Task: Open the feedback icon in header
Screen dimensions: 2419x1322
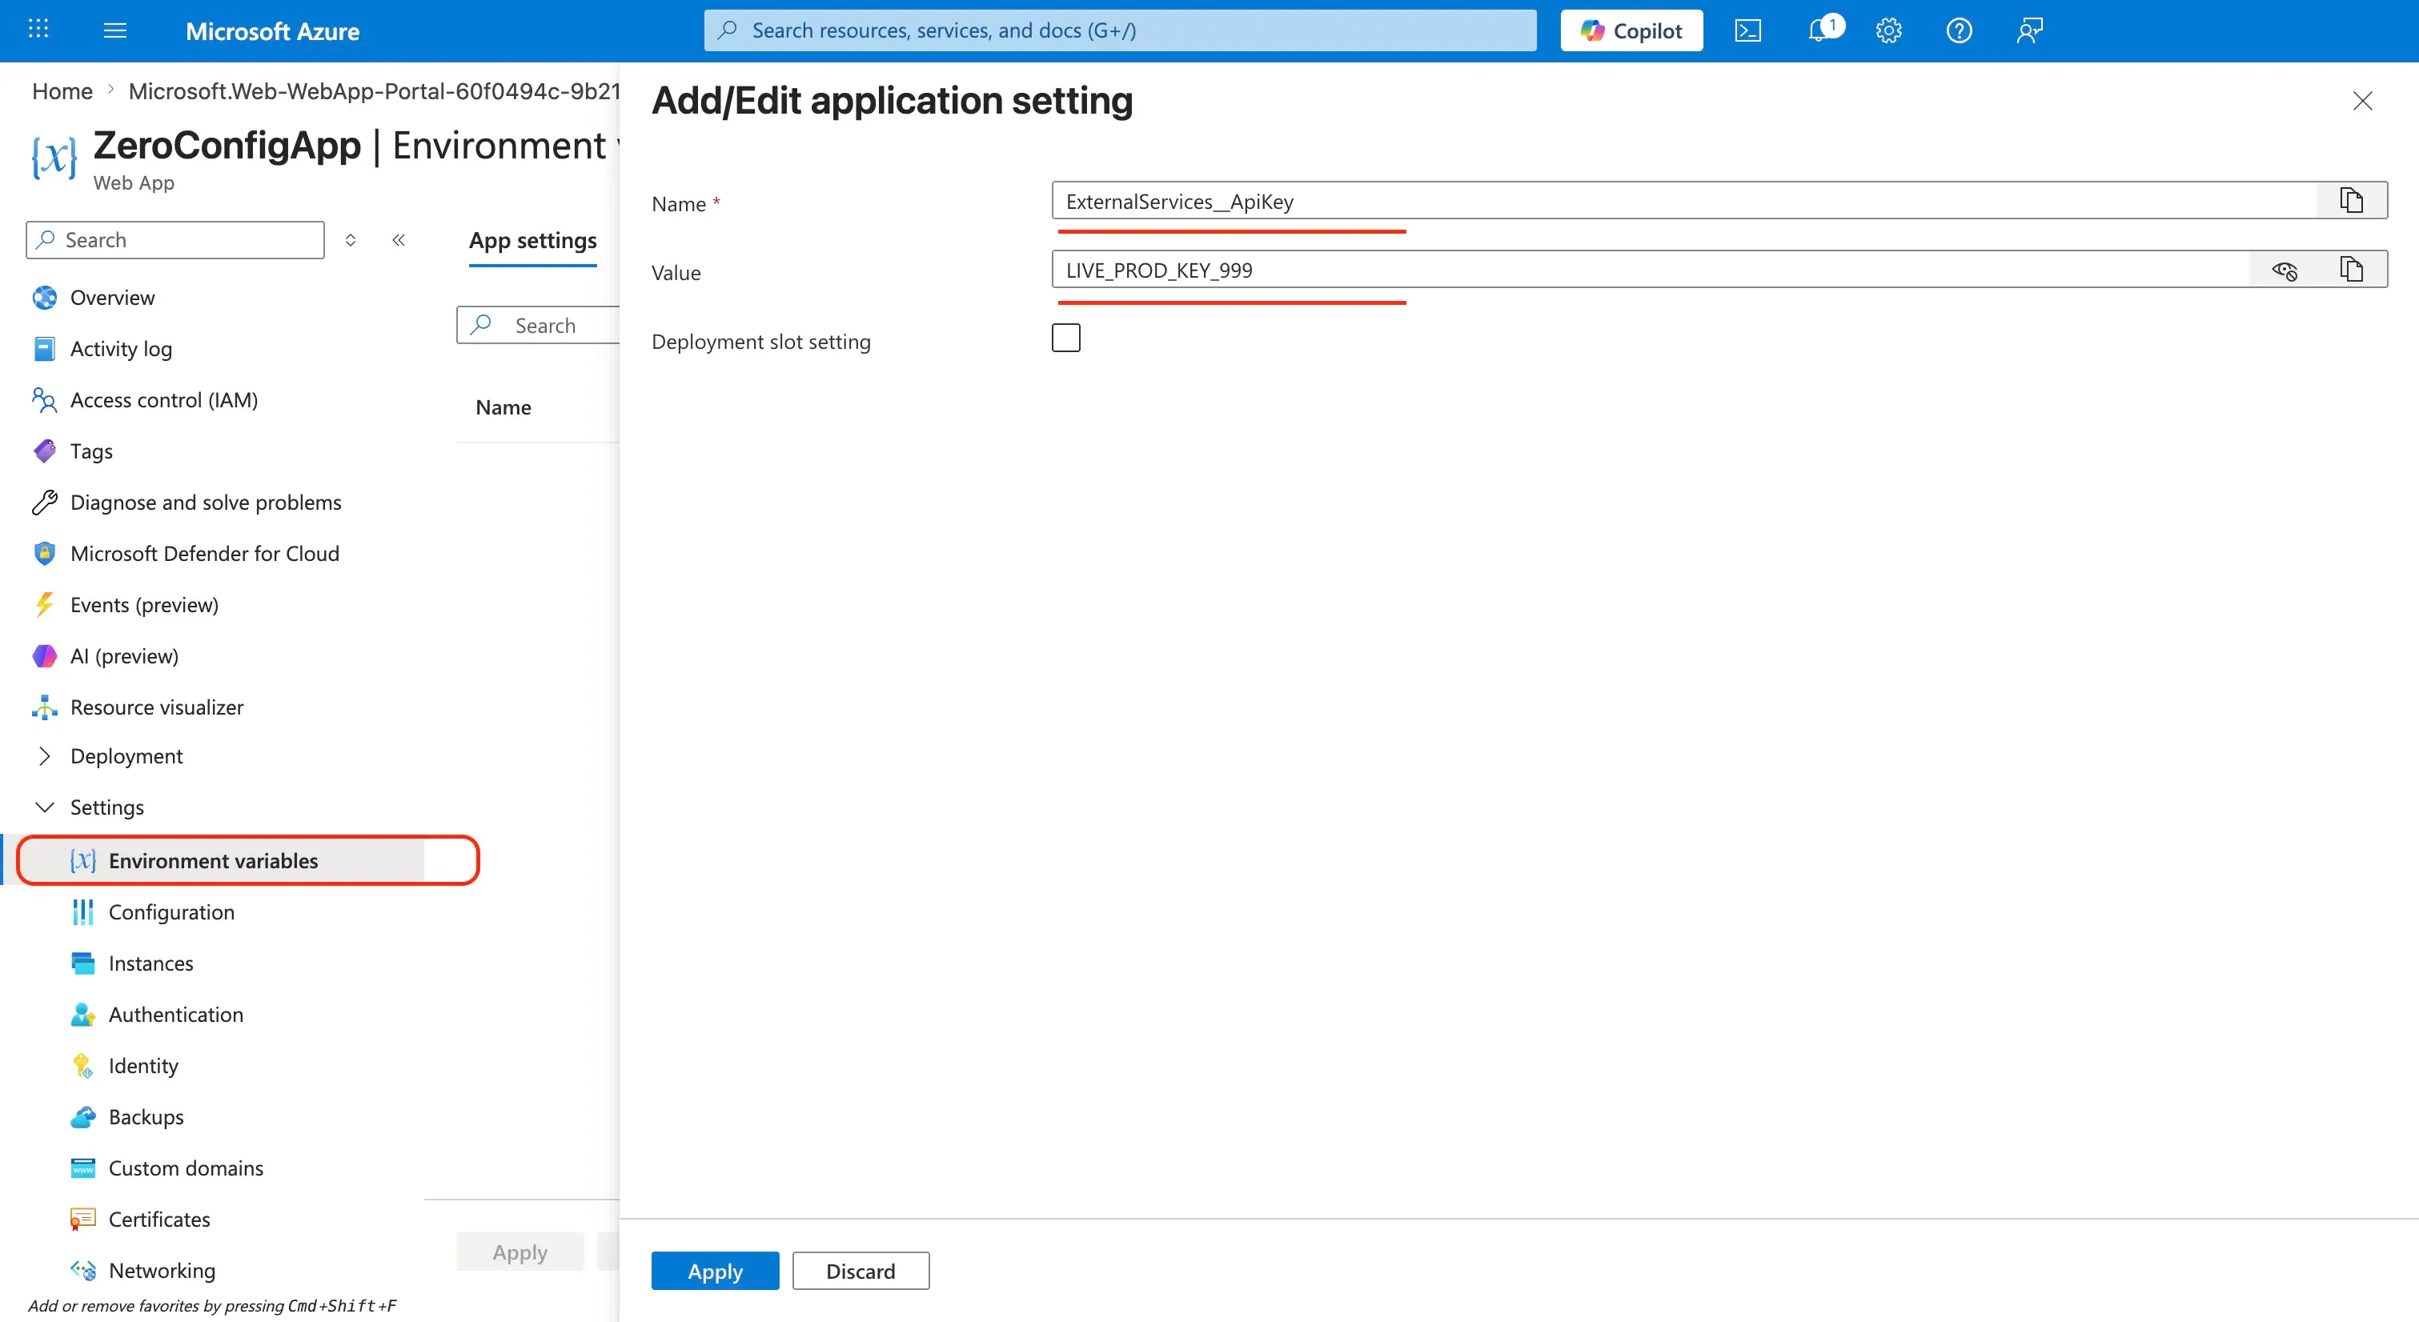Action: coord(2029,31)
